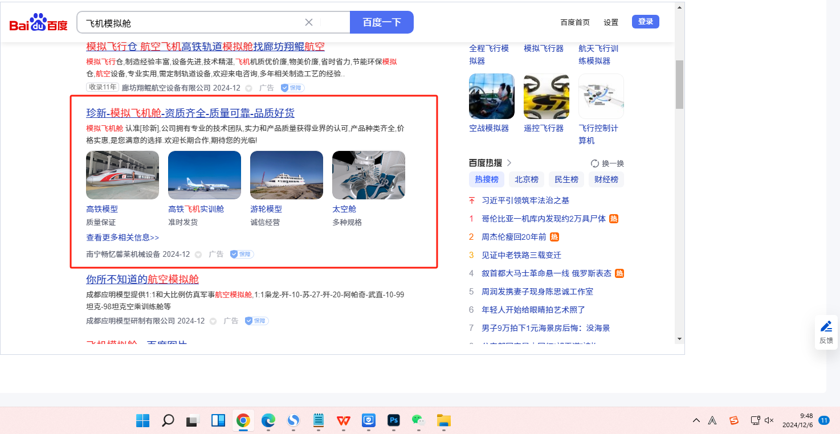Expand ad options arrow beside 南宁畅忆馨莱机械设备
The width and height of the screenshot is (840, 434).
198,255
